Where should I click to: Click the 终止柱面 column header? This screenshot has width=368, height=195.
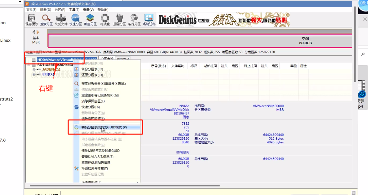click(251, 66)
